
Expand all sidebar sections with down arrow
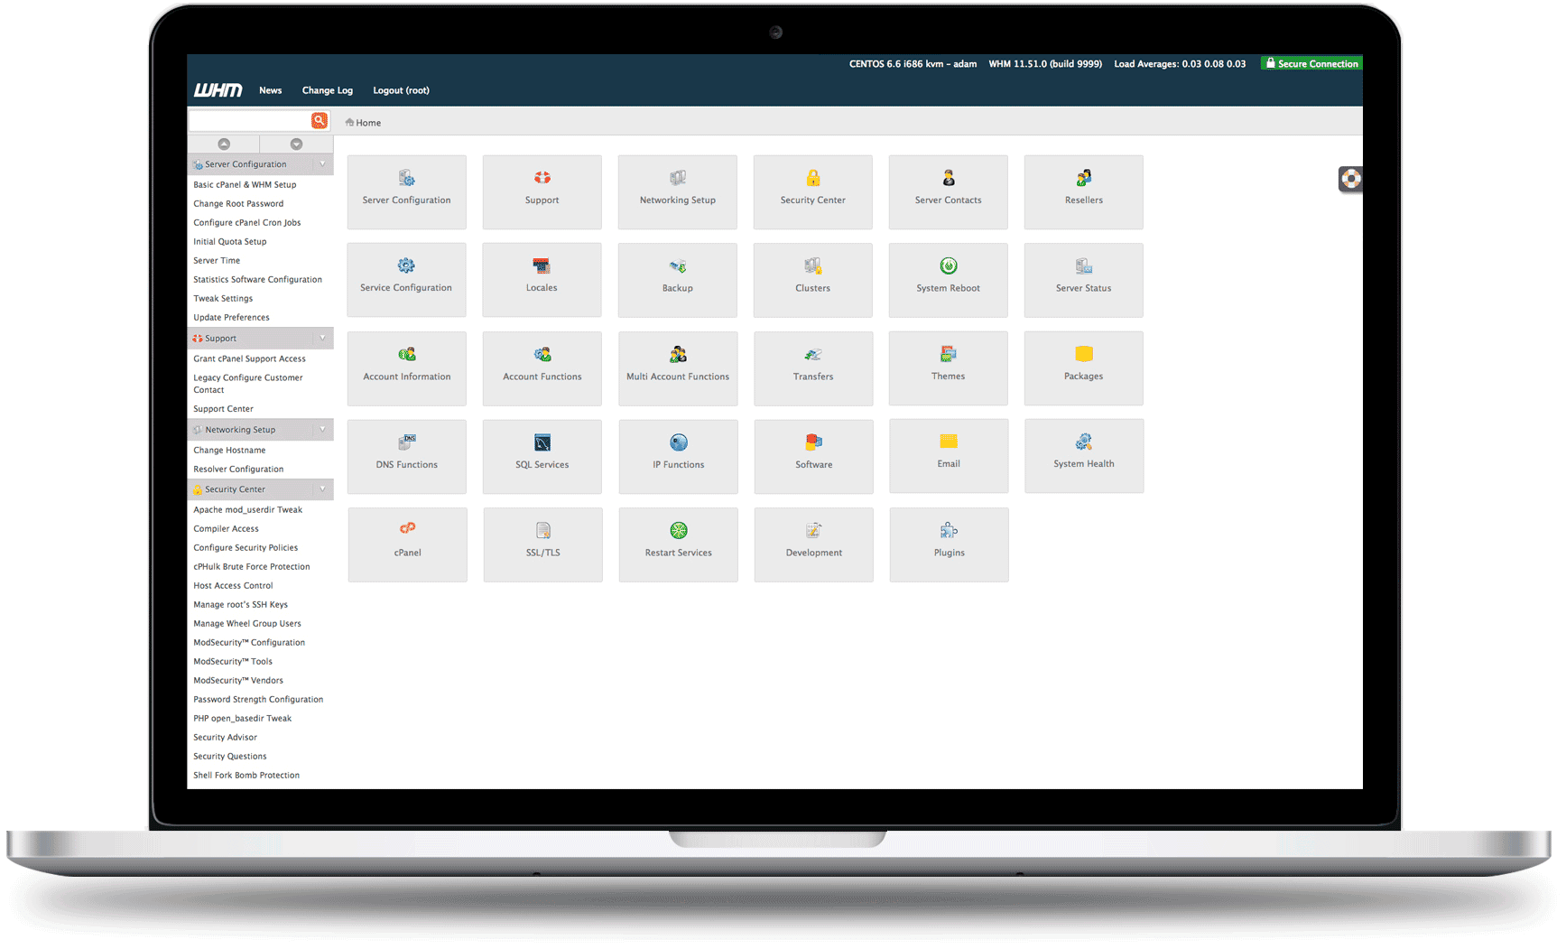point(296,144)
